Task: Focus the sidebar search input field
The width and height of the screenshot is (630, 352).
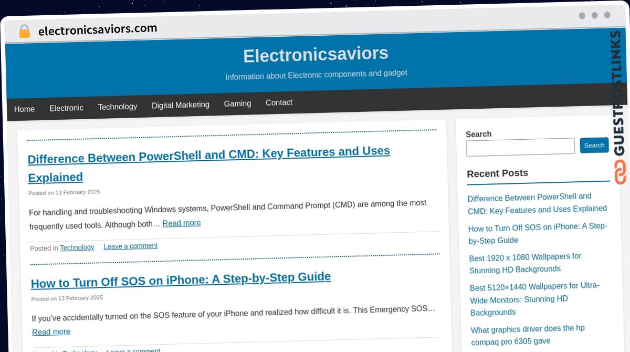Action: click(x=520, y=147)
